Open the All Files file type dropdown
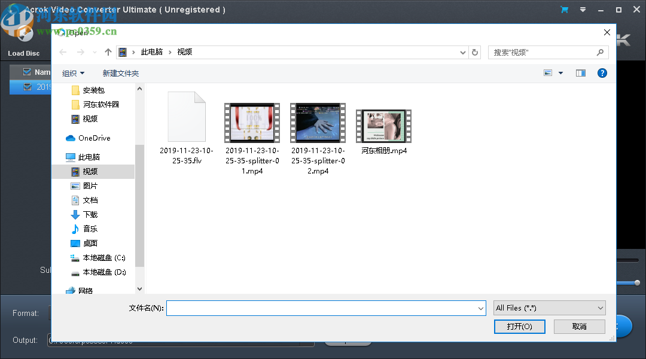The height and width of the screenshot is (359, 646). [x=549, y=308]
